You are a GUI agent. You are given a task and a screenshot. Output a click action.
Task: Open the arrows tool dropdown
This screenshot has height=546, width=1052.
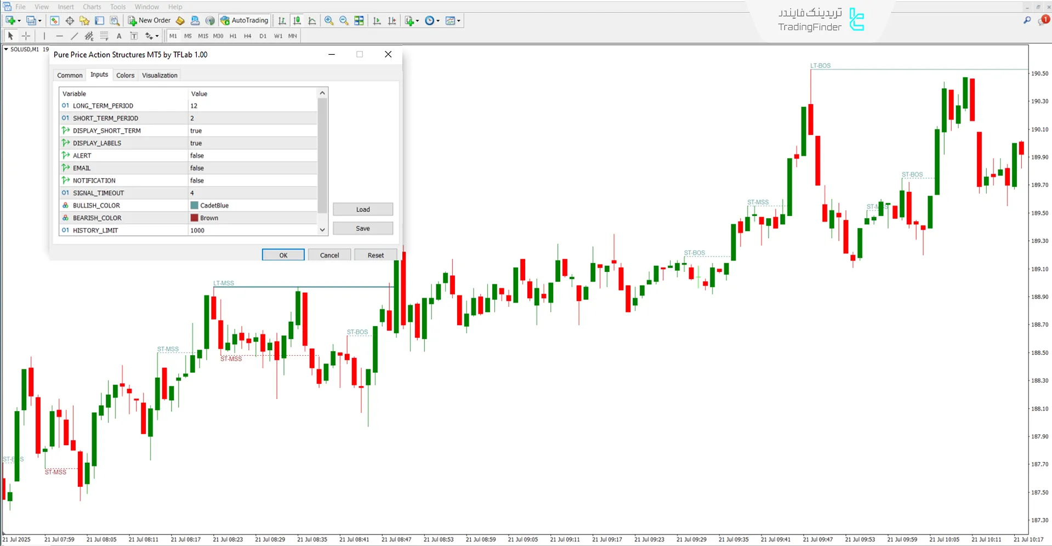(x=157, y=36)
